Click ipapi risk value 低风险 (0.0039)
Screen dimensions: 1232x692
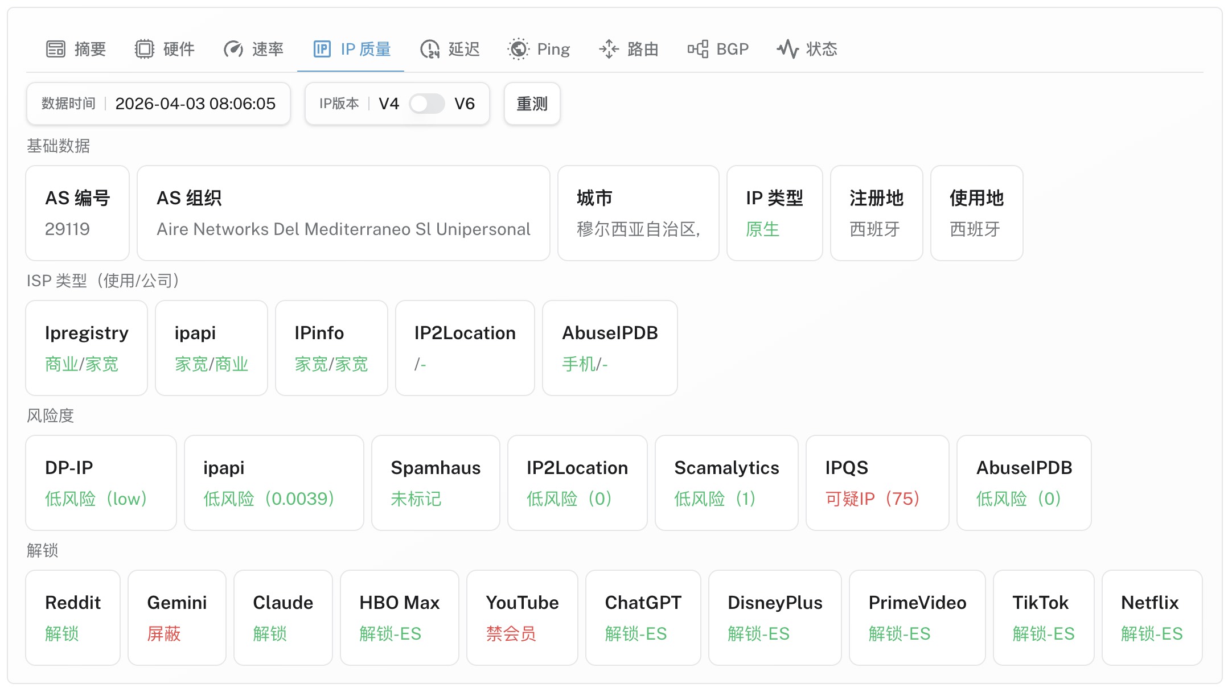[x=269, y=499]
